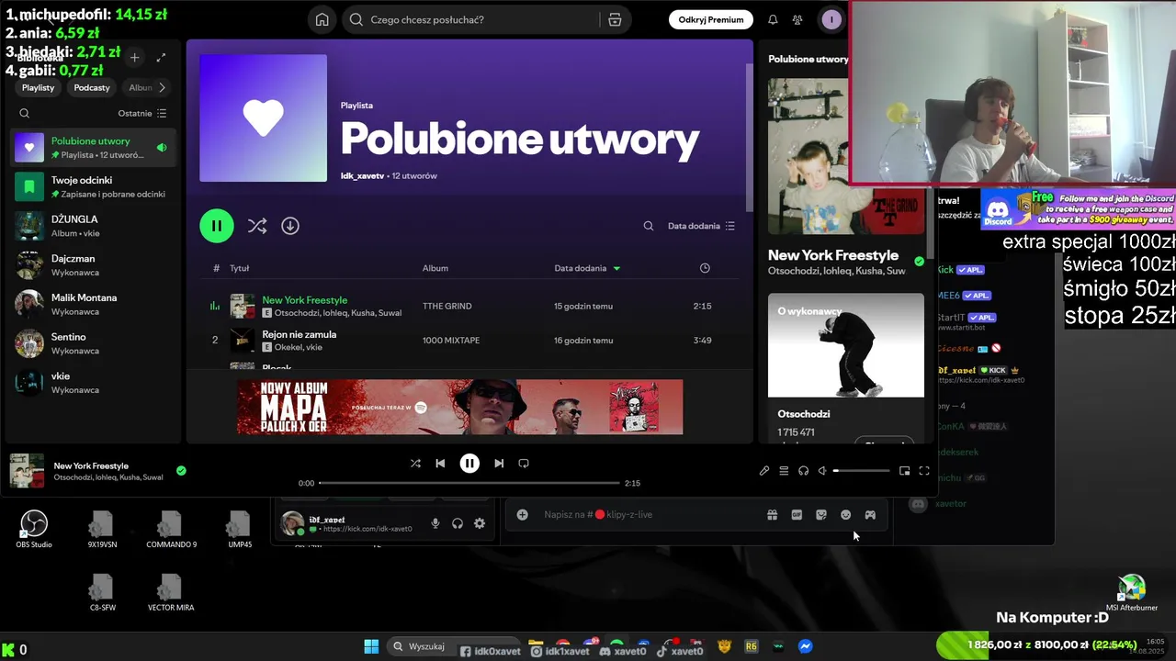
Task: Download playlist with arrow-down icon
Action: [290, 225]
